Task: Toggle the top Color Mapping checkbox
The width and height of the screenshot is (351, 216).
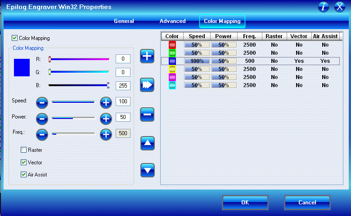Action: 14,38
